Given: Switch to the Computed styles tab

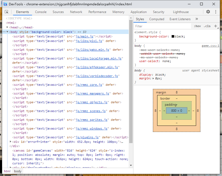Looking at the screenshot, I should click(157, 19).
